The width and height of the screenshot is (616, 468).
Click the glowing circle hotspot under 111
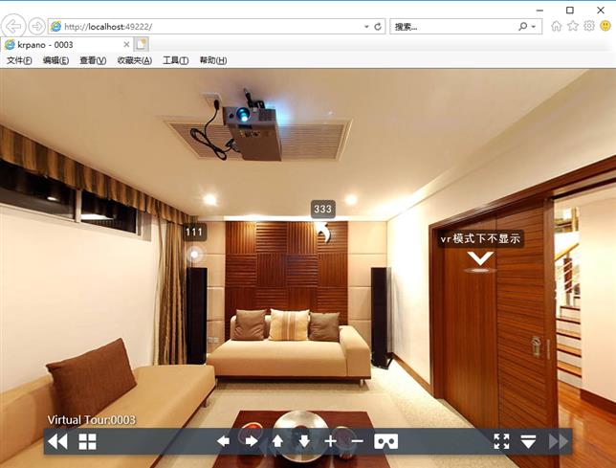click(x=194, y=255)
